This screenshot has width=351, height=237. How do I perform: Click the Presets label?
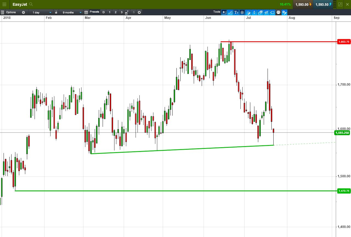[x=94, y=12]
